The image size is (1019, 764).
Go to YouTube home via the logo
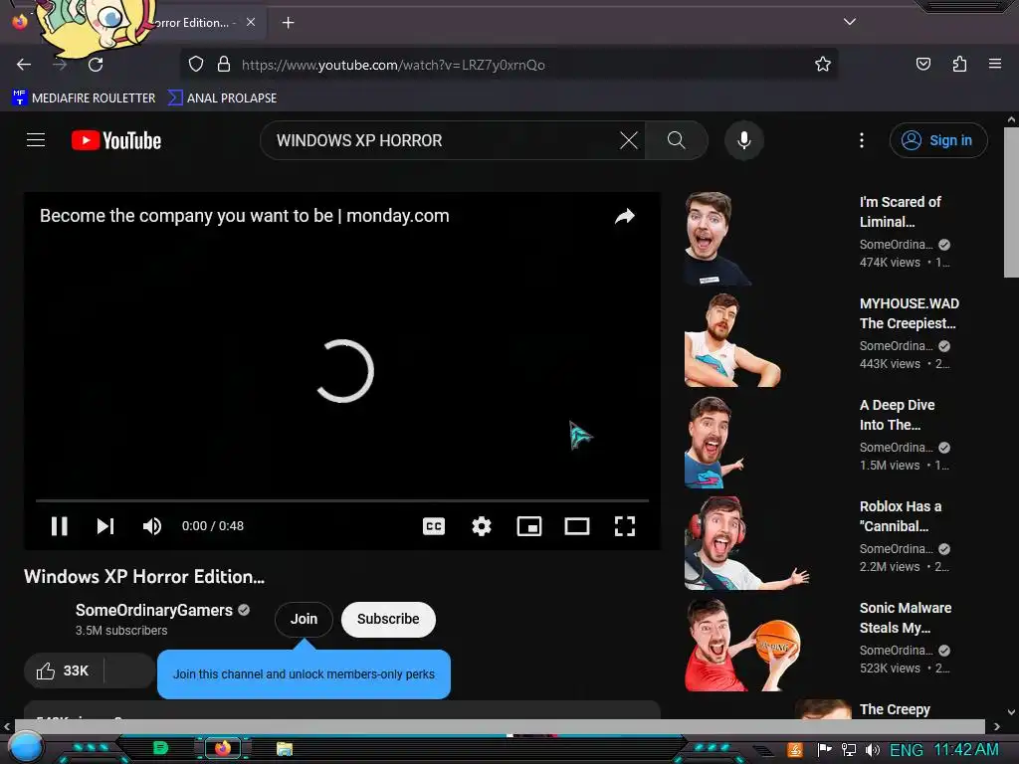(x=116, y=140)
